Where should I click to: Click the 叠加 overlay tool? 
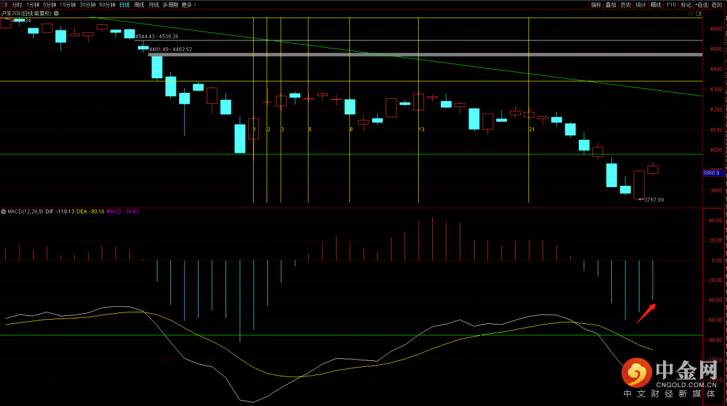[611, 5]
